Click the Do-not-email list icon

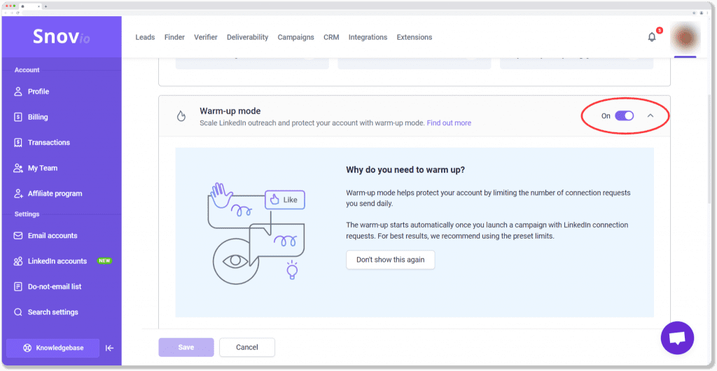(x=19, y=286)
